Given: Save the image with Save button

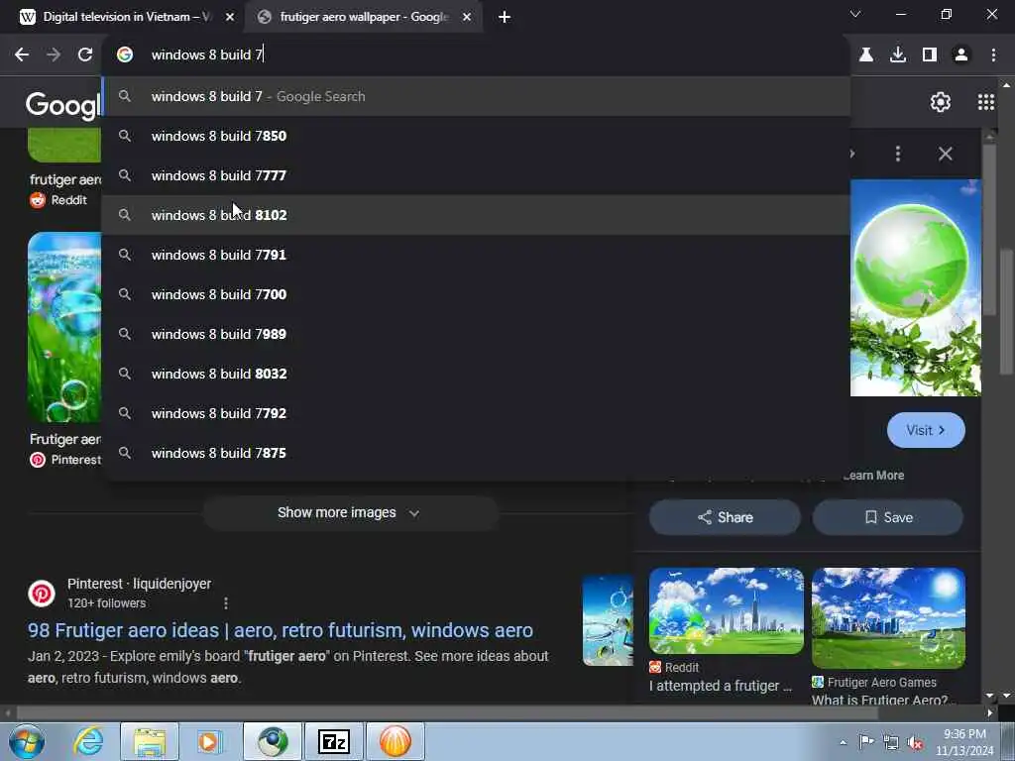Looking at the screenshot, I should tap(888, 517).
